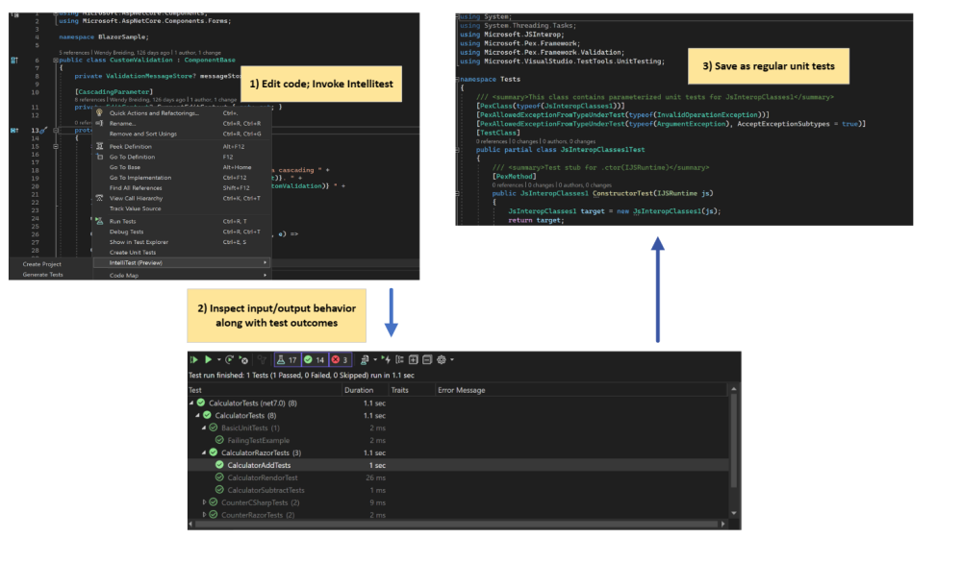Click Repeat Last Run icon

[x=230, y=359]
